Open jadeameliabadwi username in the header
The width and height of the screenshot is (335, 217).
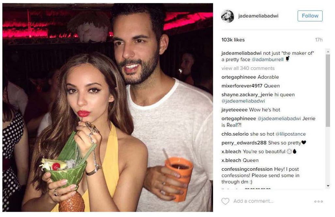pos(258,16)
